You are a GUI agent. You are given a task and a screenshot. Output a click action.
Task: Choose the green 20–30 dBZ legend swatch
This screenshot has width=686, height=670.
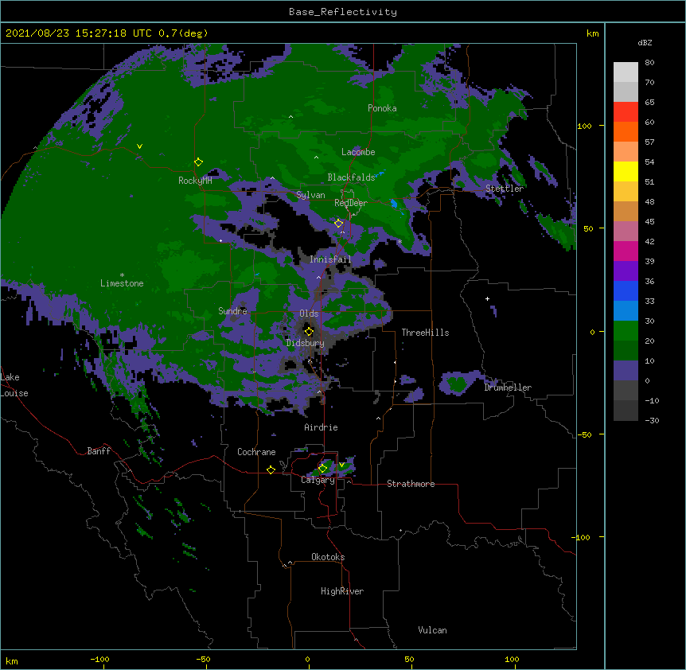click(x=626, y=331)
